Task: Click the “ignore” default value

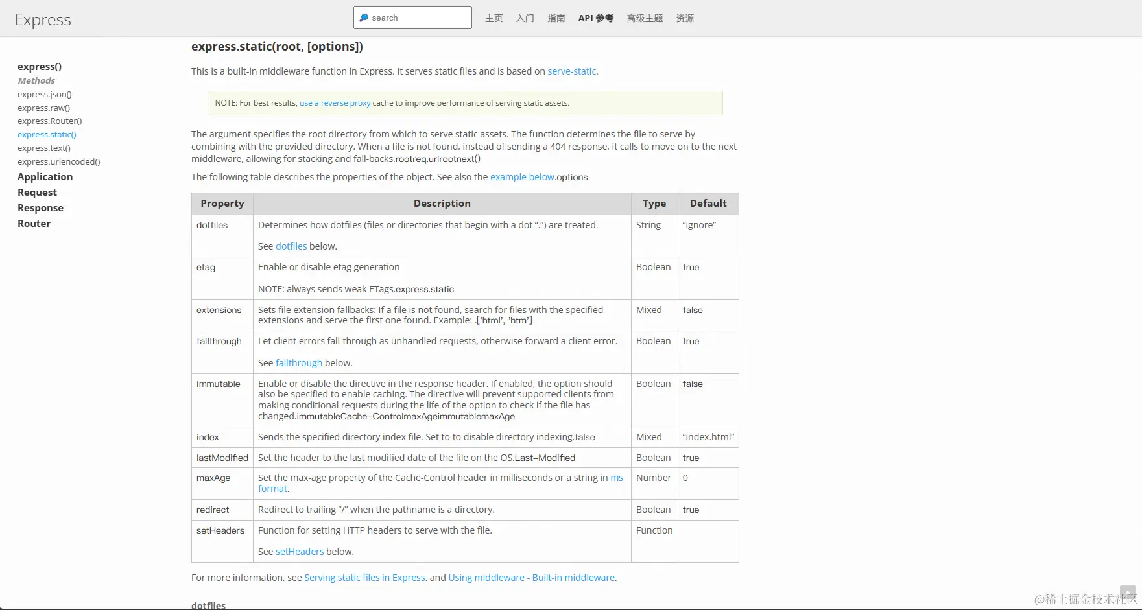Action: click(x=699, y=225)
